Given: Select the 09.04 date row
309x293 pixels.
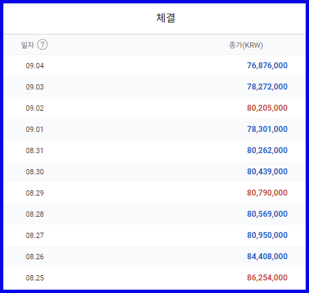Looking at the screenshot, I should coord(154,66).
